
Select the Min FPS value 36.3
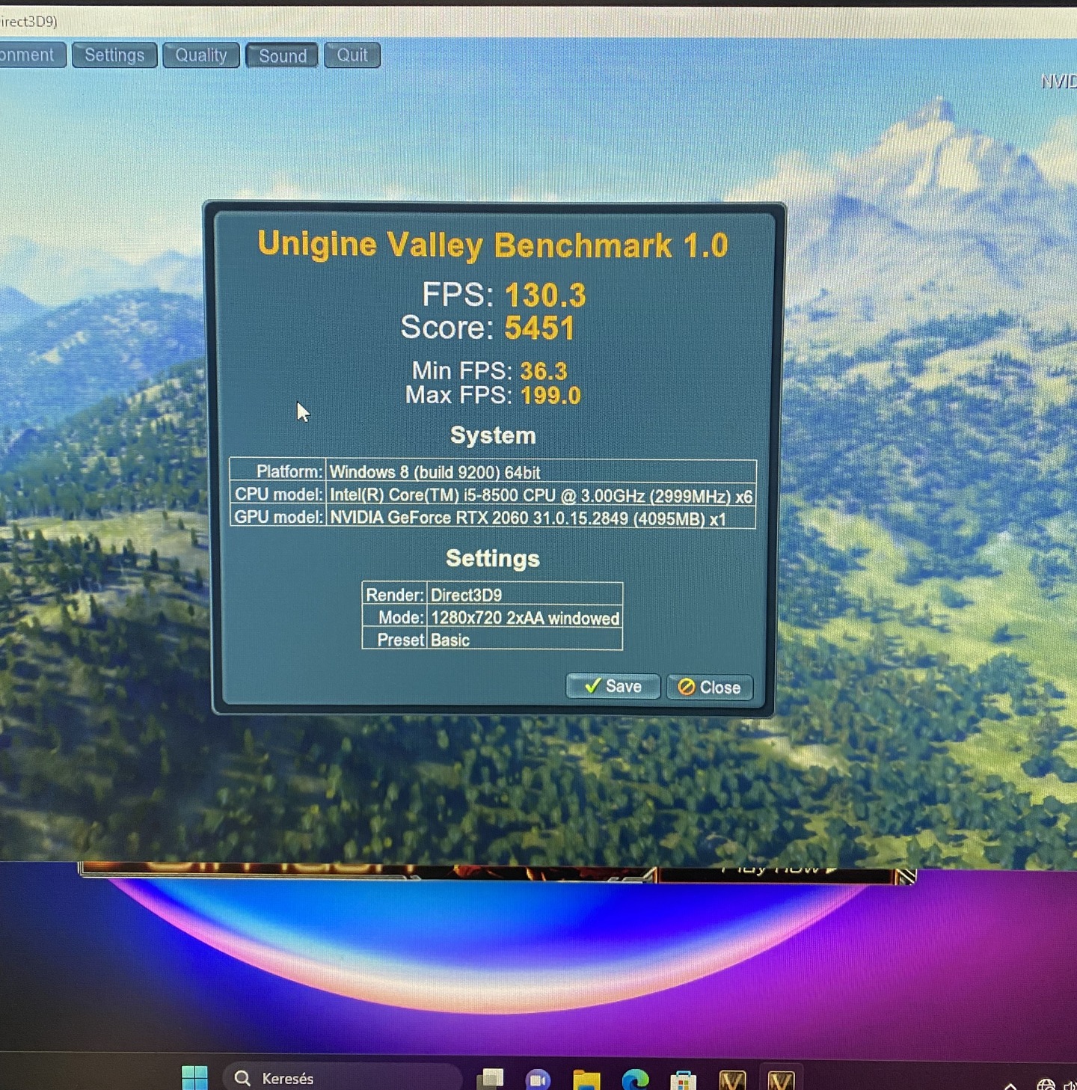point(544,371)
